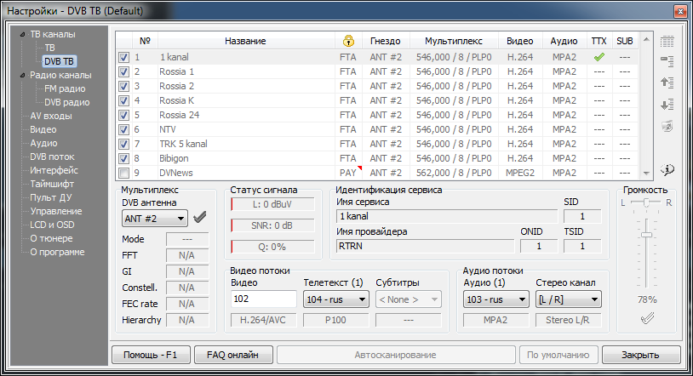Click the double-checkmark icon below volume
The height and width of the screenshot is (376, 693).
648,319
